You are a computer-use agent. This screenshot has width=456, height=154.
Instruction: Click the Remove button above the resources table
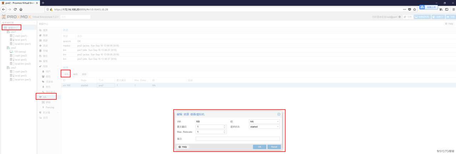[x=84, y=74]
